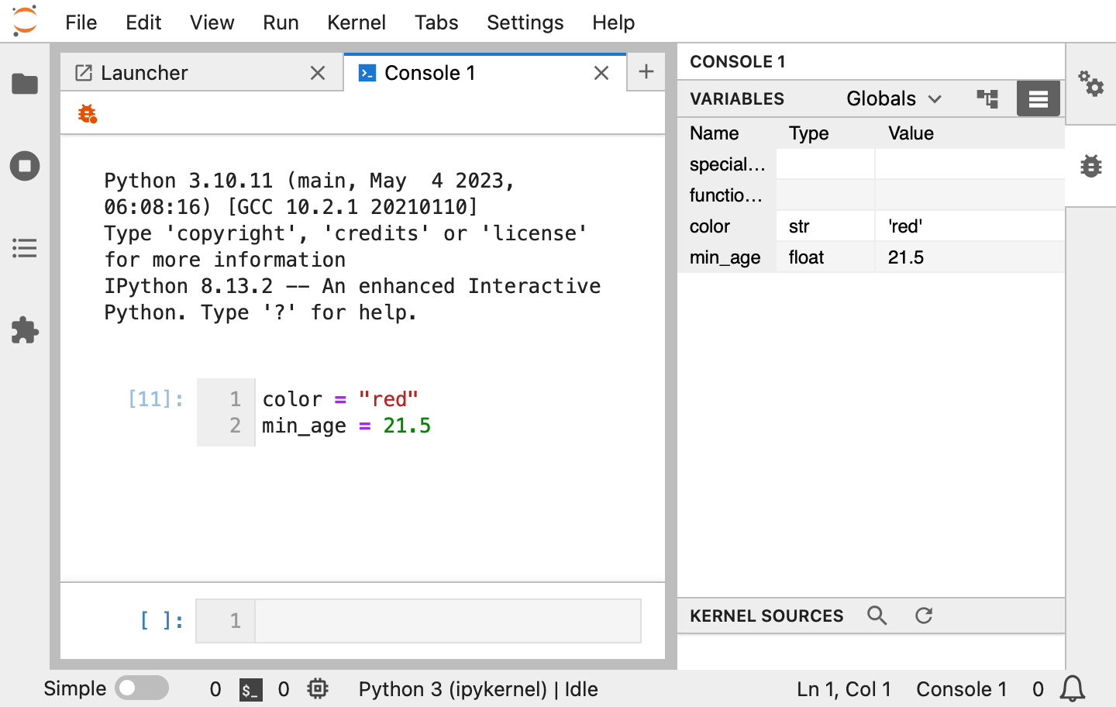The image size is (1116, 707).
Task: Open Running Terminals and Kernels panel
Action: (25, 166)
